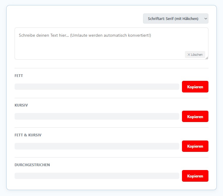Copy the Fett output with Kopieren

pyautogui.click(x=195, y=87)
